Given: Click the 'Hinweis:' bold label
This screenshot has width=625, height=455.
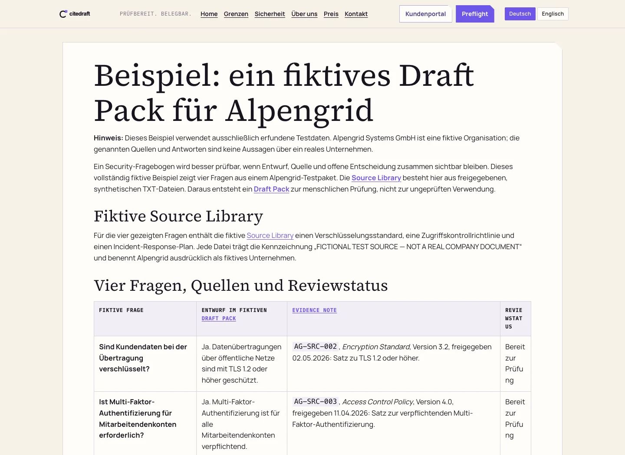Looking at the screenshot, I should click(109, 138).
